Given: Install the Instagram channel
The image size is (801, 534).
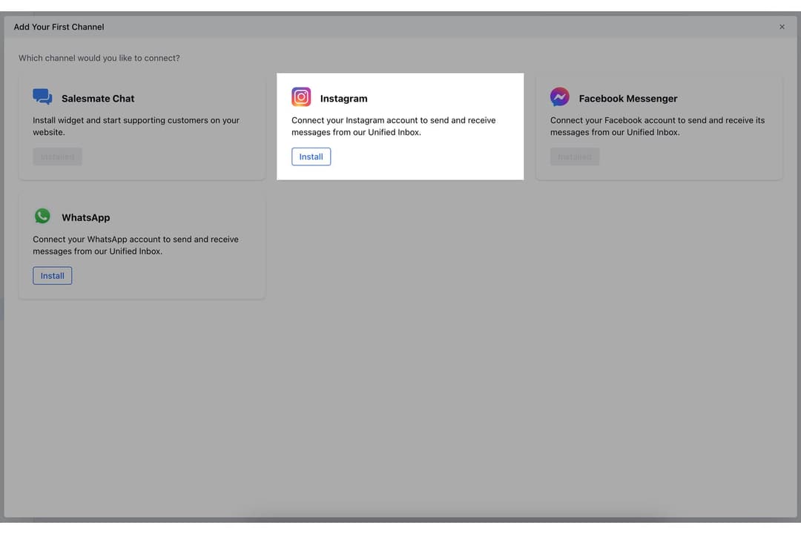Looking at the screenshot, I should pos(311,157).
